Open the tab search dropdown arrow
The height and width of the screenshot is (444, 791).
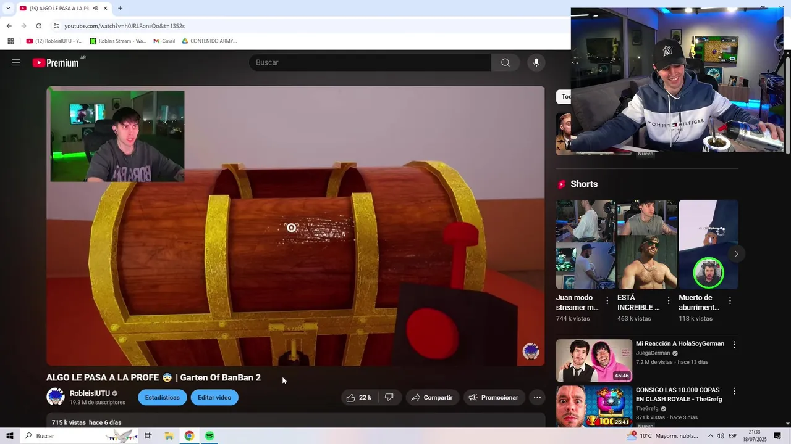pos(8,9)
